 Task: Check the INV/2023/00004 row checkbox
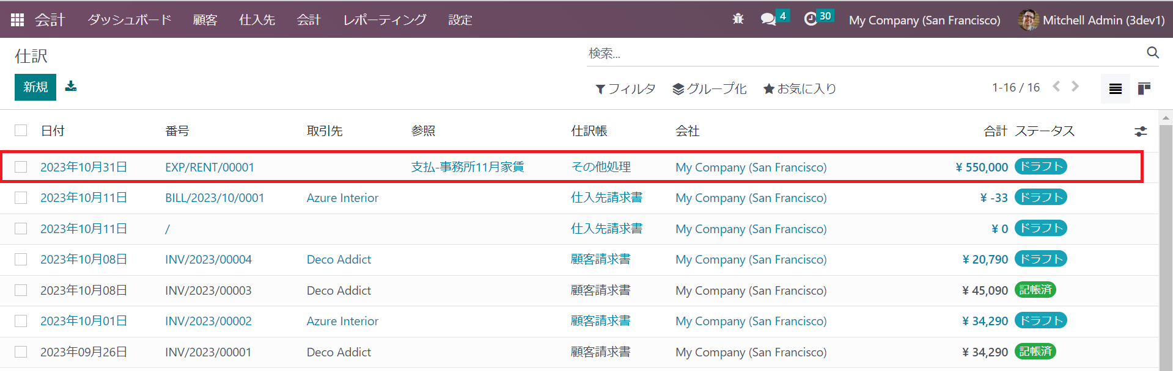tap(21, 259)
